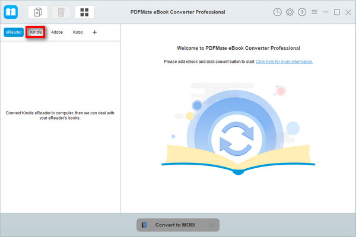
Task: Click the trash can delete icon
Action: coord(61,12)
